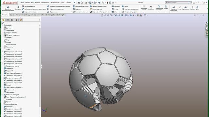Click the Ось axis tool
The image size is (209, 117).
[x=180, y=8]
